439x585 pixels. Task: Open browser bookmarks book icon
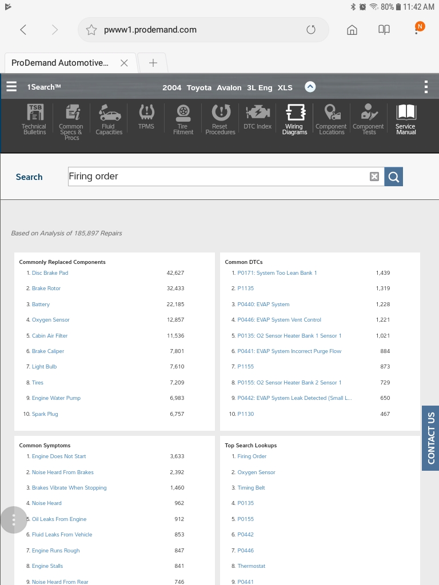click(x=384, y=30)
